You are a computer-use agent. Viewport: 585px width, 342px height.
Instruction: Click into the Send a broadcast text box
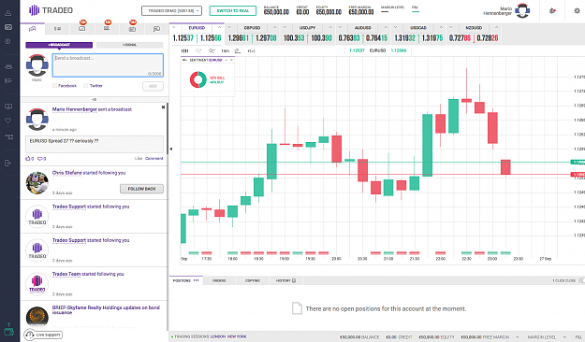coord(108,65)
